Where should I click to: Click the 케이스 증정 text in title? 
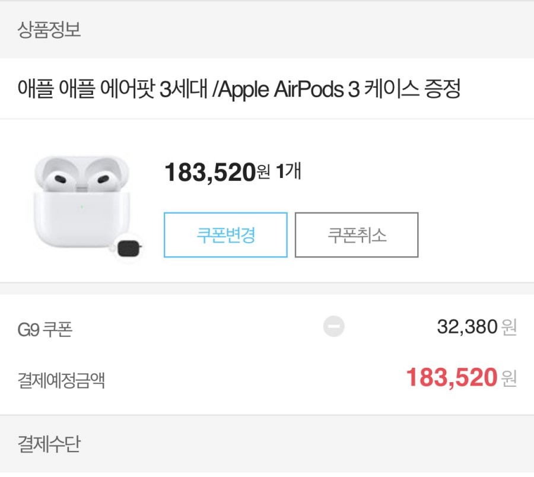pos(412,88)
